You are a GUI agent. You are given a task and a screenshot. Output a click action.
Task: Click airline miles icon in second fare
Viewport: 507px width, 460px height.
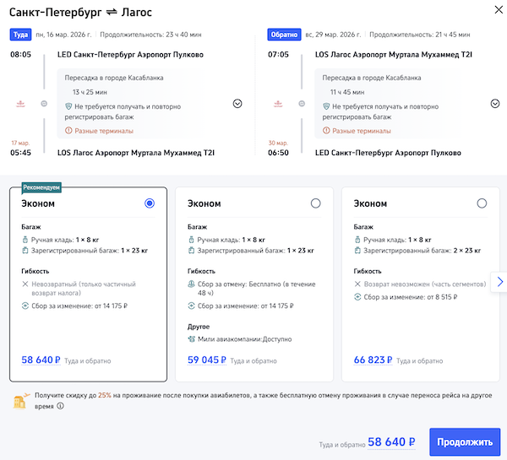[194, 338]
